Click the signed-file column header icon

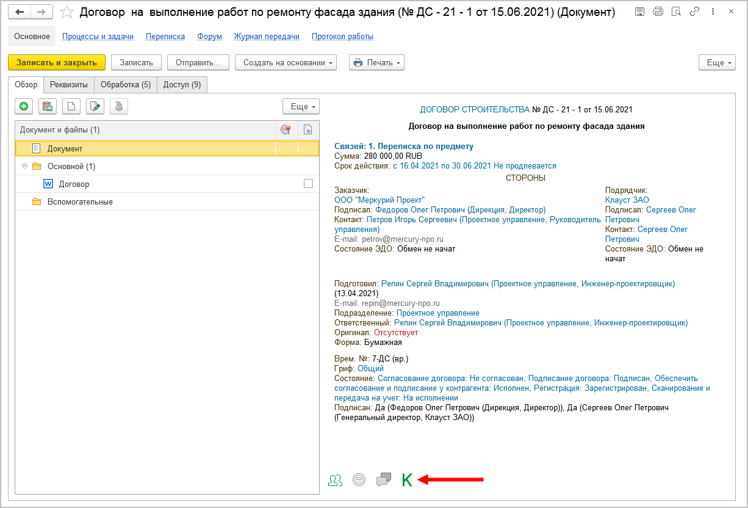307,129
